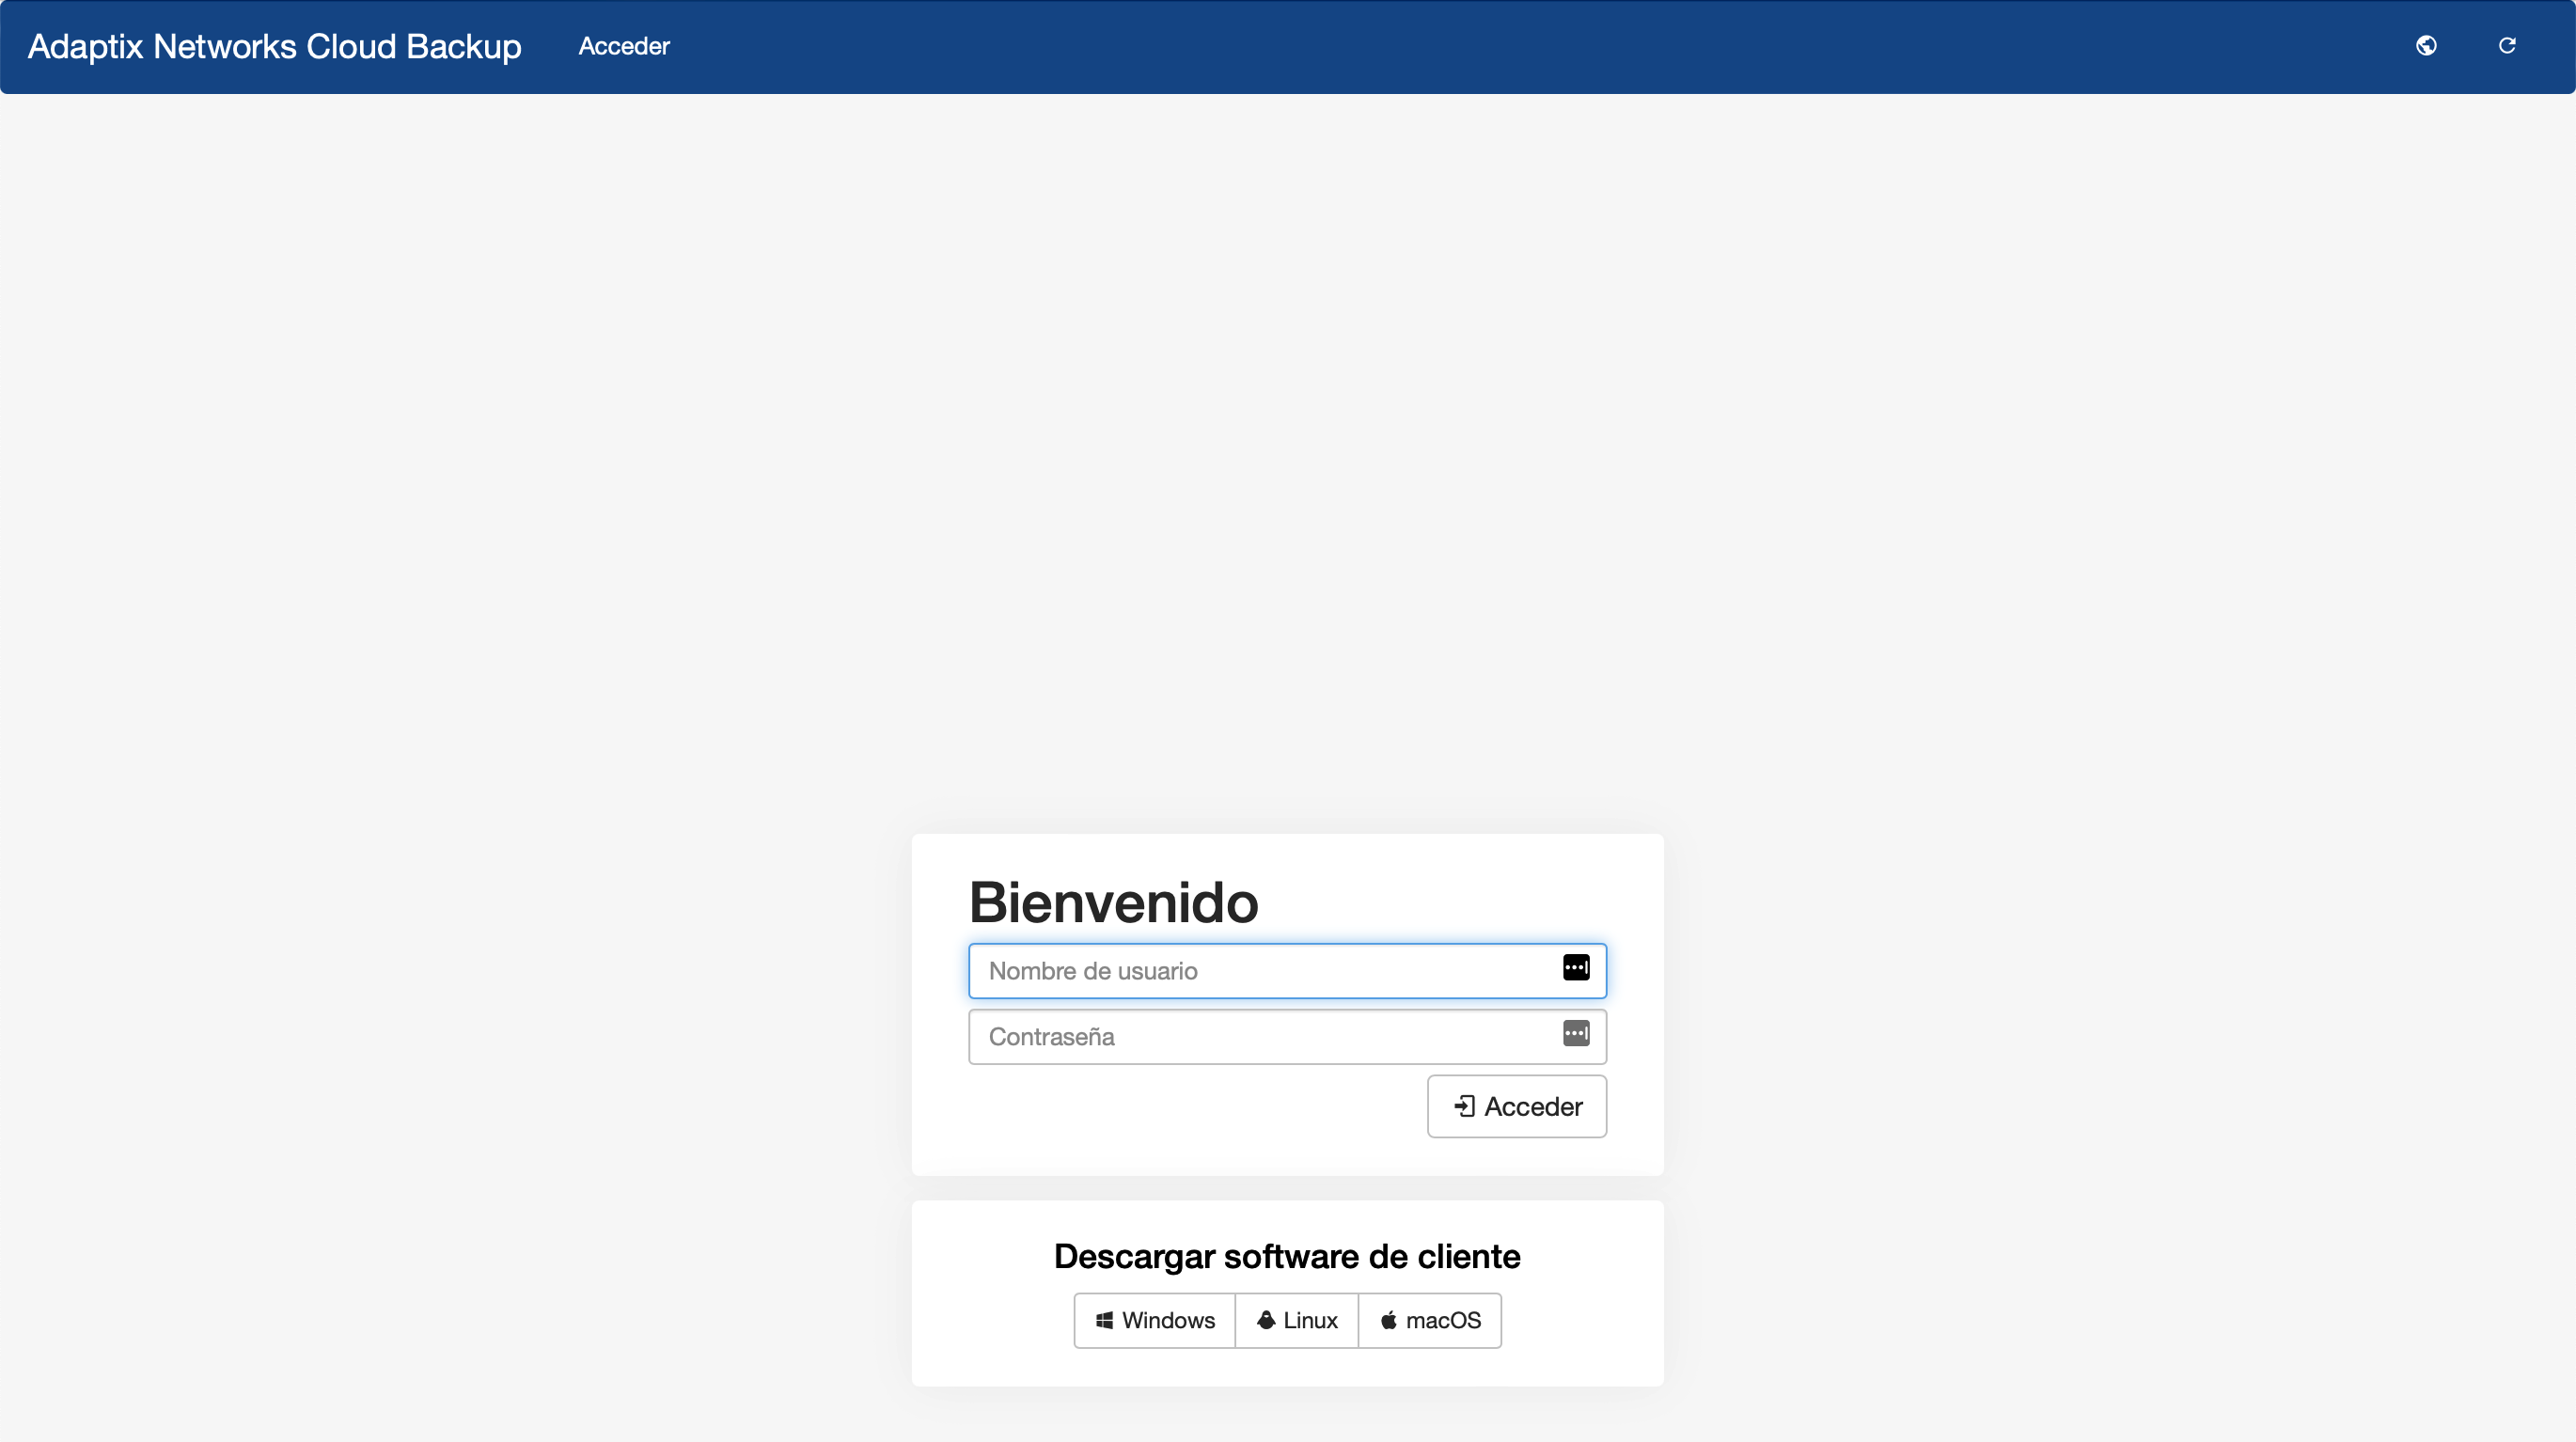The height and width of the screenshot is (1442, 2576).
Task: Click empty space left of Acceder button
Action: click(x=1190, y=1107)
